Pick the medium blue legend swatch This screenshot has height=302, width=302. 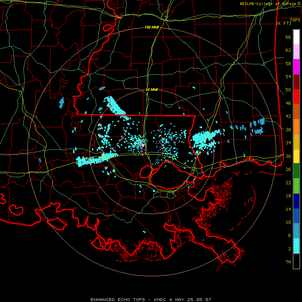pyautogui.click(x=296, y=216)
